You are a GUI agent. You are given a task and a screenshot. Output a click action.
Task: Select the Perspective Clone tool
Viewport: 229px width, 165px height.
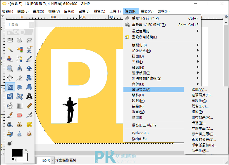click(10, 134)
